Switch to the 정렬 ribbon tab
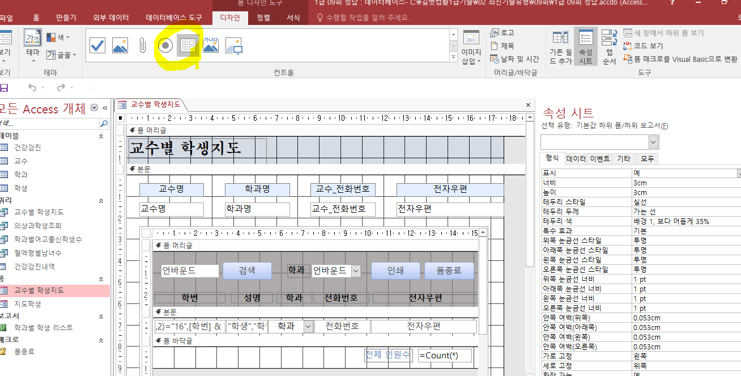Screen dimensions: 741x376 pos(263,18)
